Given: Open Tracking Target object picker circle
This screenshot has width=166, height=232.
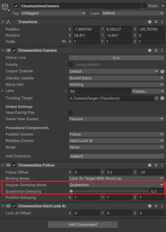Looking at the screenshot, I should [x=157, y=98].
